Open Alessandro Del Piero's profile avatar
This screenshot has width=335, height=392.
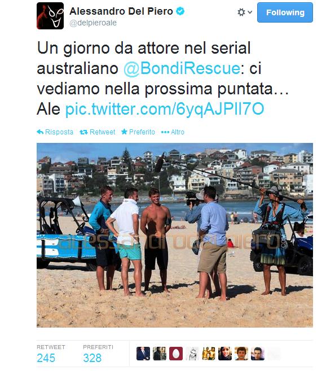tap(50, 16)
